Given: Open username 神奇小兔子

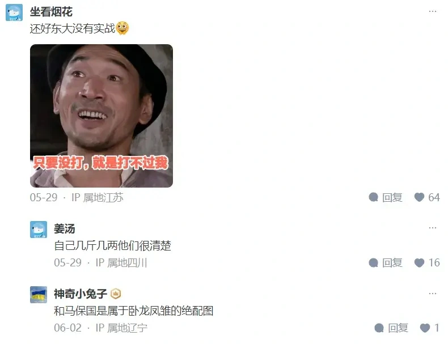Looking at the screenshot, I should point(81,294).
